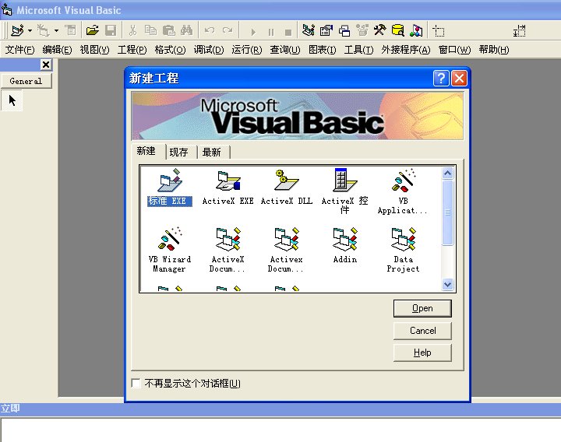Screen dimensions: 561x442
Task: Open the Add Project dropdown arrow
Action: 30,30
